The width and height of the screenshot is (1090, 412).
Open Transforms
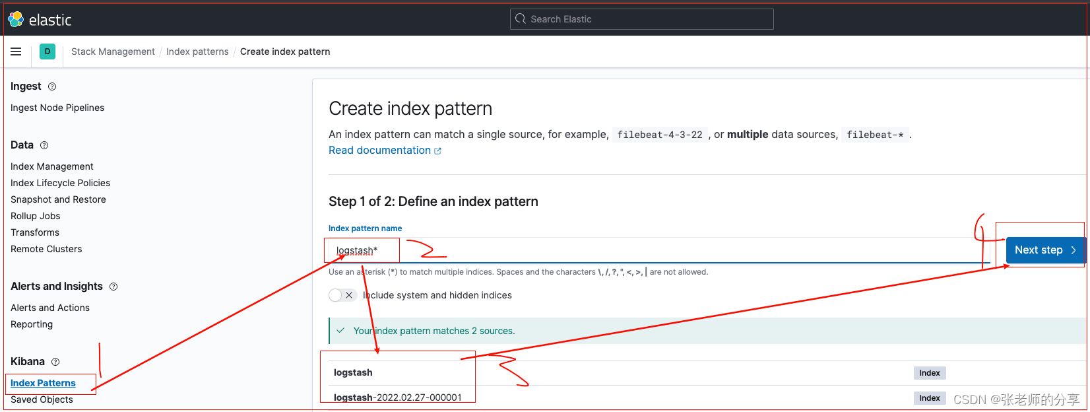(35, 232)
